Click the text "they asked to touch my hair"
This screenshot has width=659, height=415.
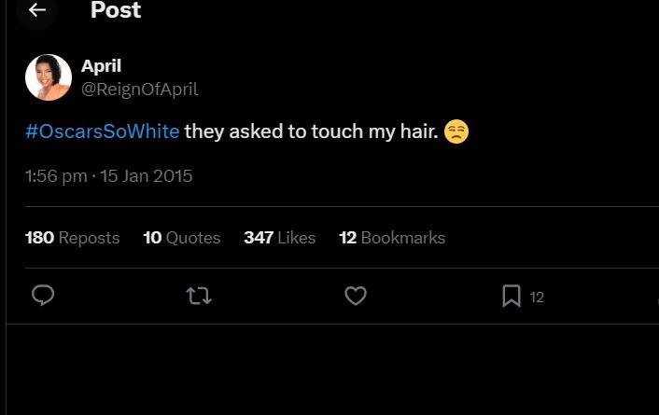(311, 131)
